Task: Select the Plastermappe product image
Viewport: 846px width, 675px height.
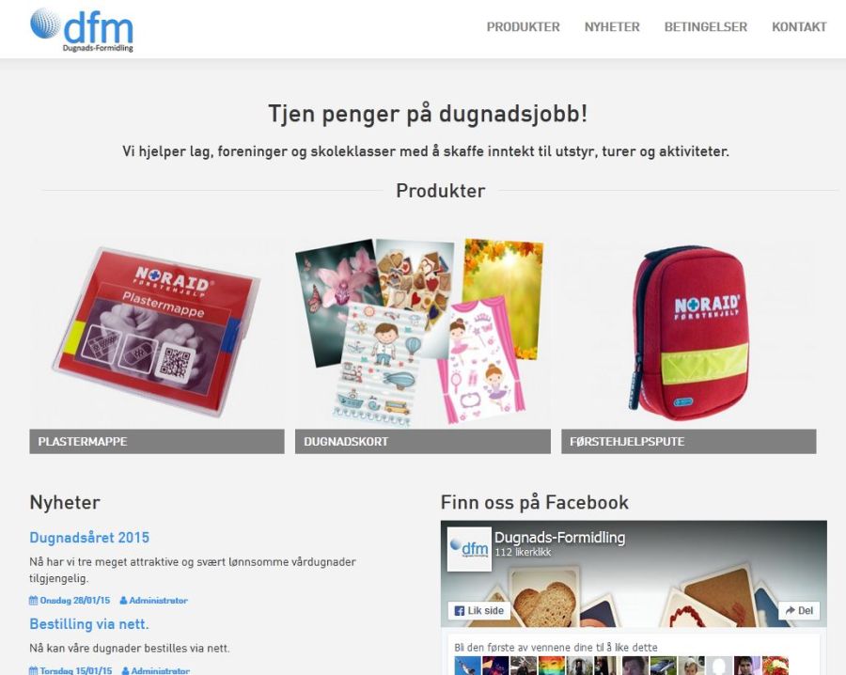Action: (156, 332)
